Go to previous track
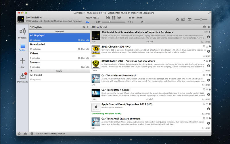Screen dimensions: 230x144 click(x=108, y=18)
